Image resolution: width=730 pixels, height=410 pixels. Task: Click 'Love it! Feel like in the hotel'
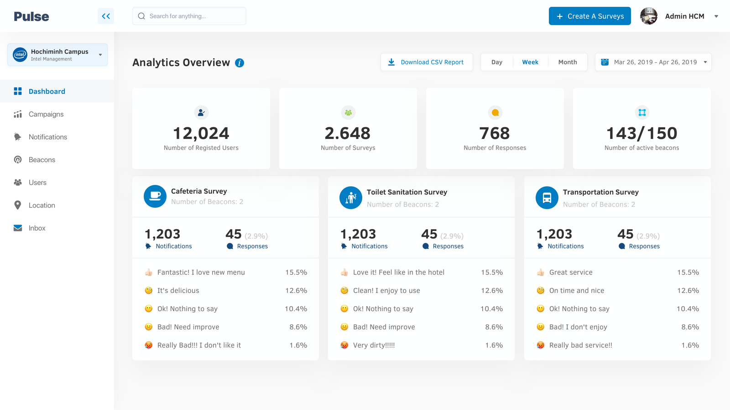click(x=422, y=272)
